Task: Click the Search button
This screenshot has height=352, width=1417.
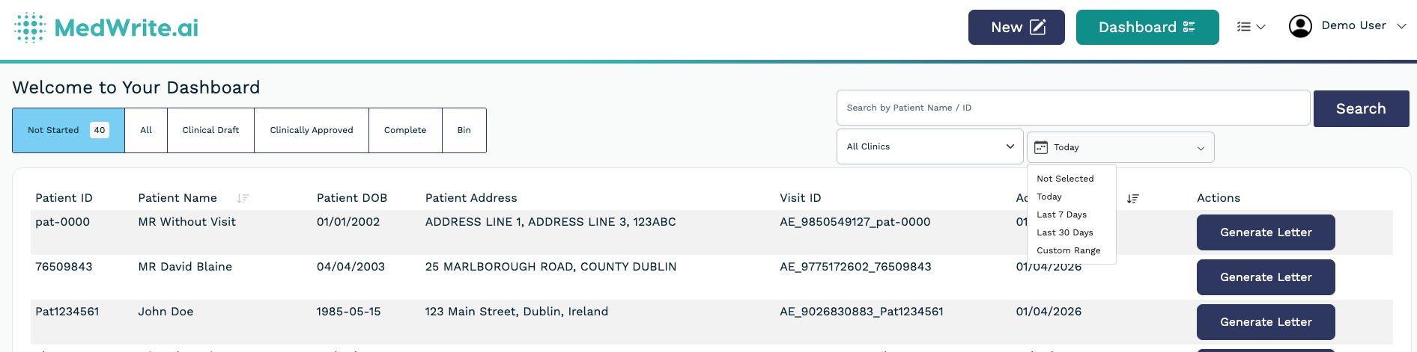Action: coord(1361,109)
